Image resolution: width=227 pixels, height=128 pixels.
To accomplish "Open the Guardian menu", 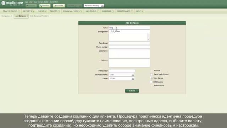I will click(x=108, y=11).
